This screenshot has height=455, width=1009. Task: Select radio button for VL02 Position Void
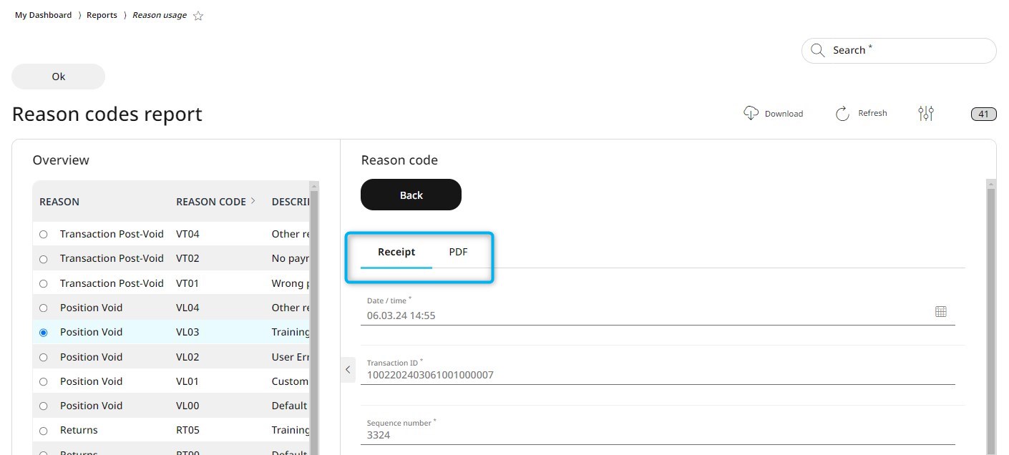coord(44,357)
